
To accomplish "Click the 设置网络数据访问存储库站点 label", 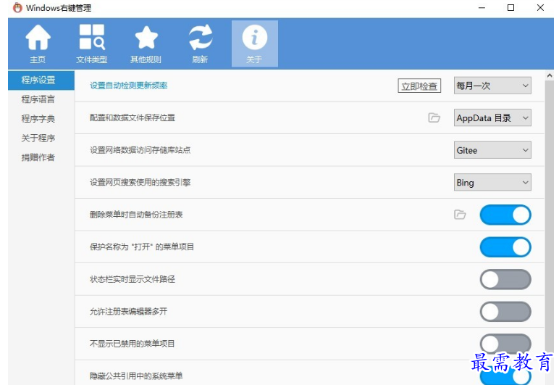I will pos(140,150).
